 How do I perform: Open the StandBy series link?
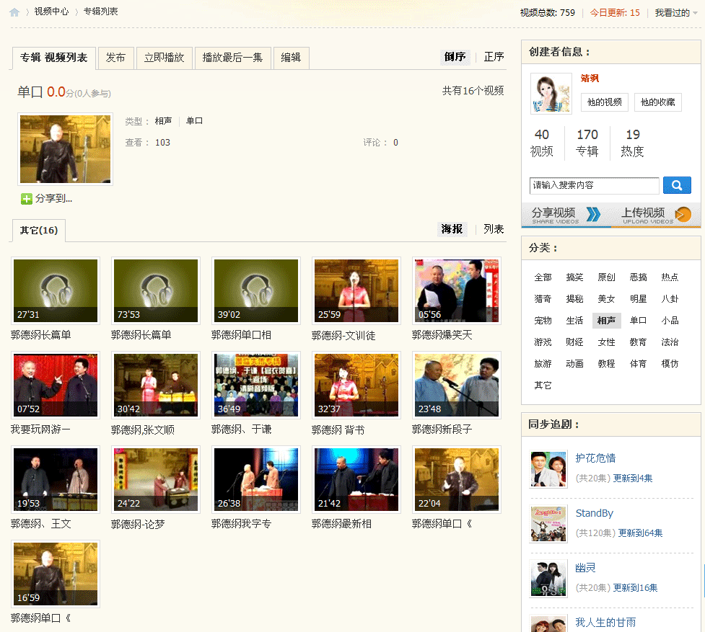(594, 513)
